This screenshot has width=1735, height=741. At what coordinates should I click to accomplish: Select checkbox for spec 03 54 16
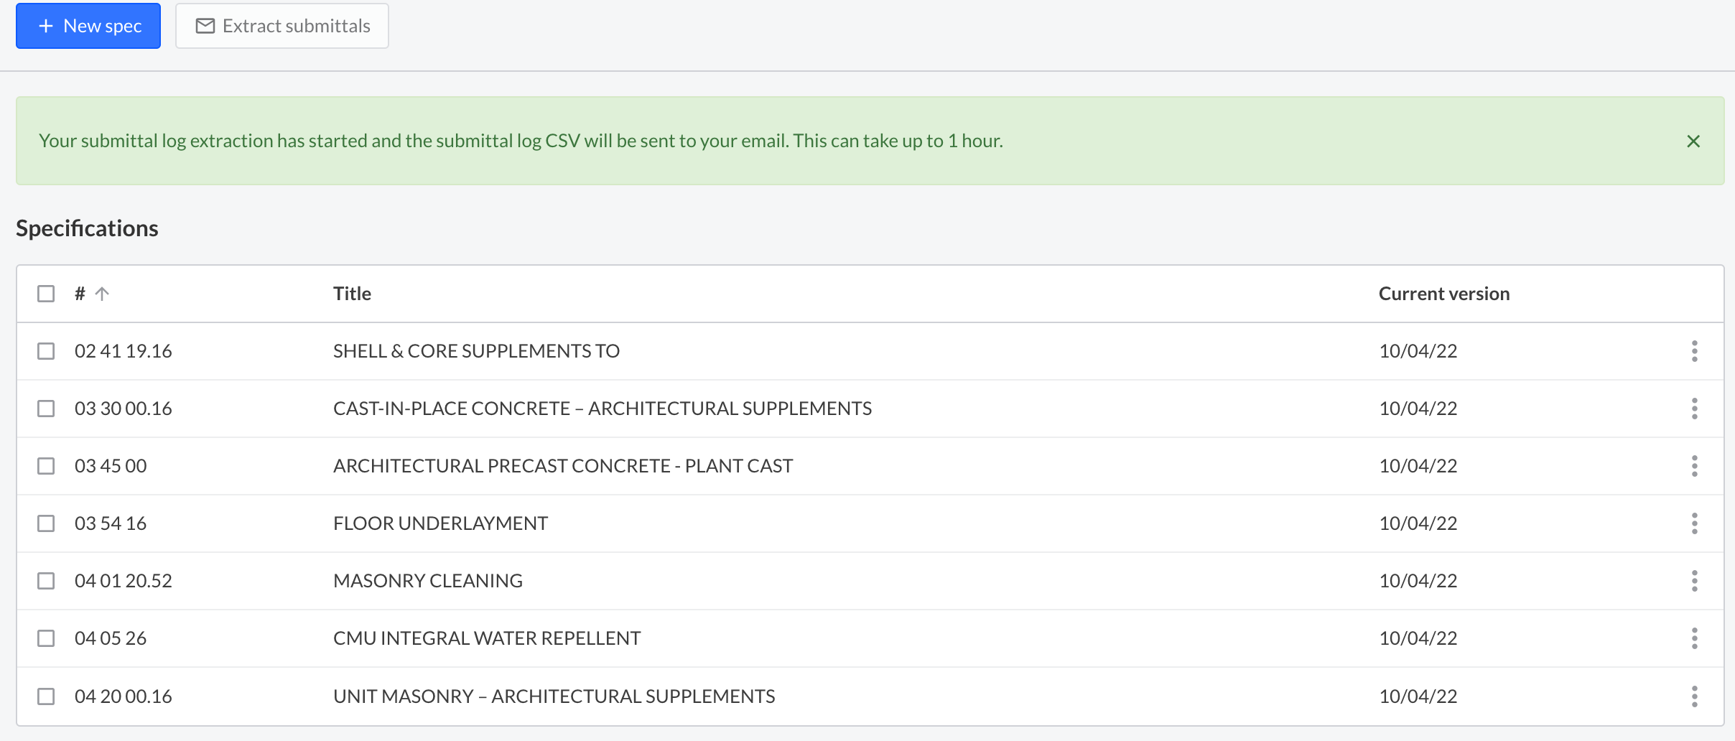click(x=46, y=523)
